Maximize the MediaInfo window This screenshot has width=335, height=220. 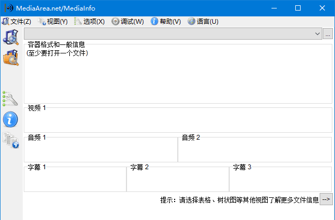(x=298, y=8)
